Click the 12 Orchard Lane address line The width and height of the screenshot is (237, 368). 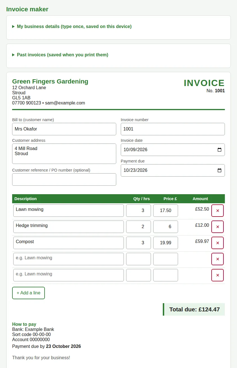(x=29, y=88)
